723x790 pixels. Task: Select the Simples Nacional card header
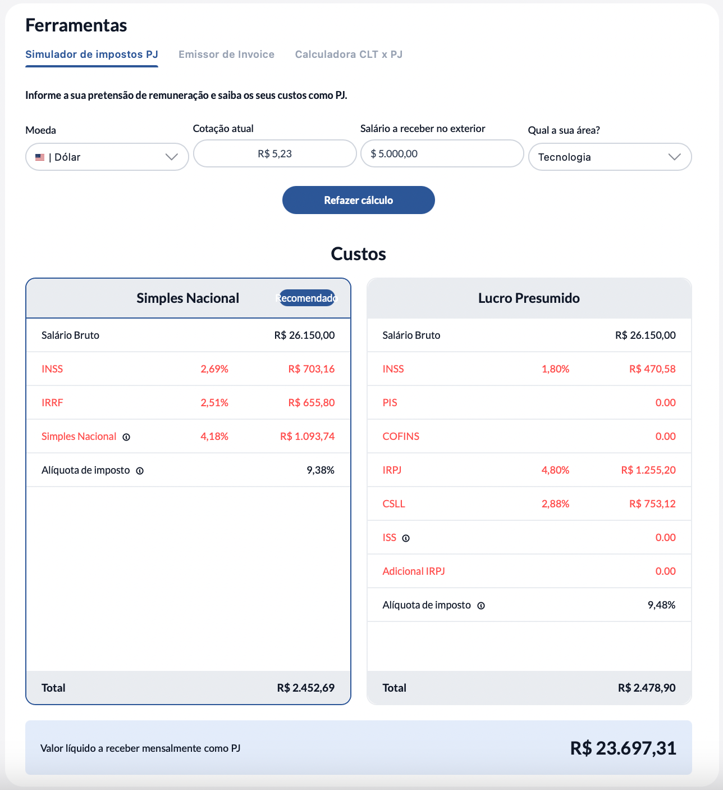coord(188,298)
